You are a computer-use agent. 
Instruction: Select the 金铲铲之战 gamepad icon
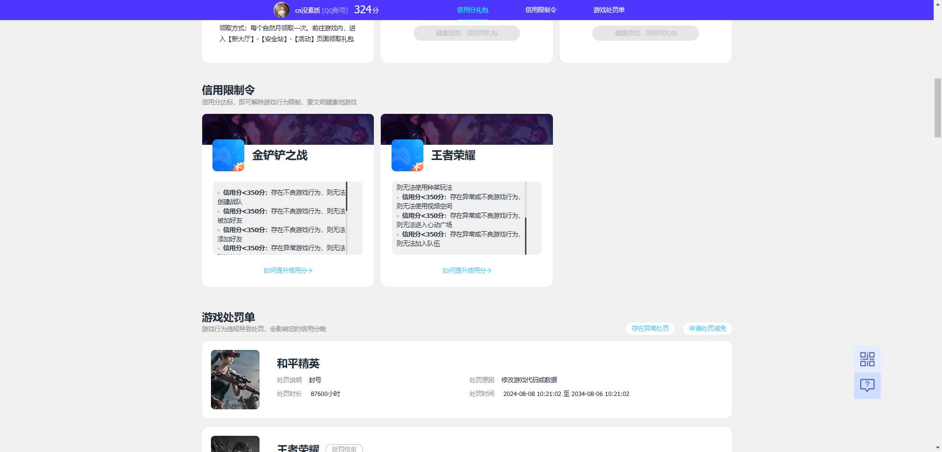coord(228,155)
